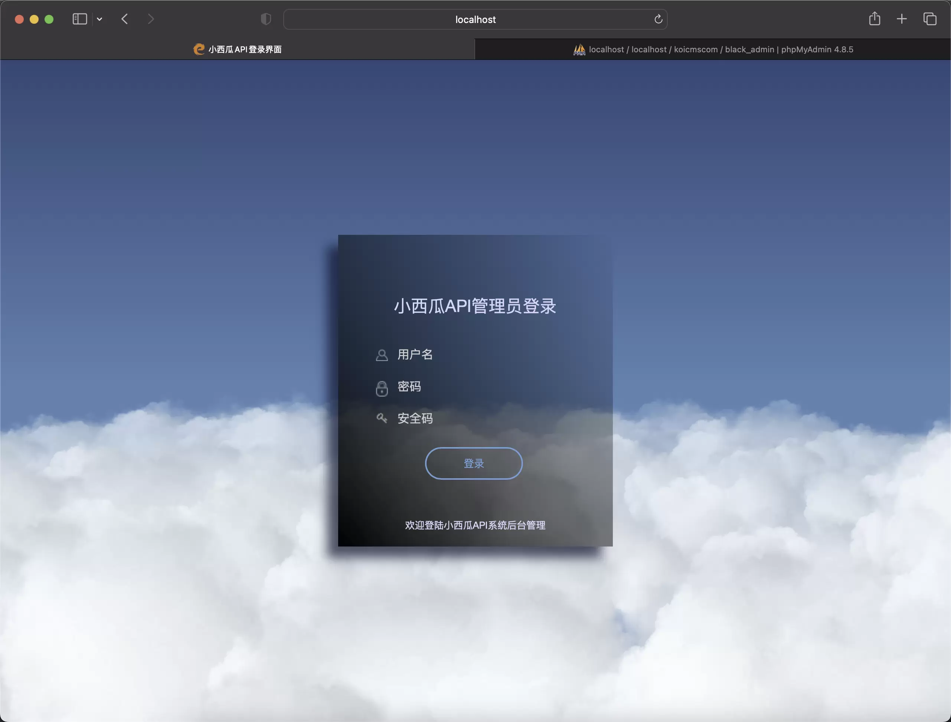951x722 pixels.
Task: Focus the localhost address bar
Action: [475, 19]
